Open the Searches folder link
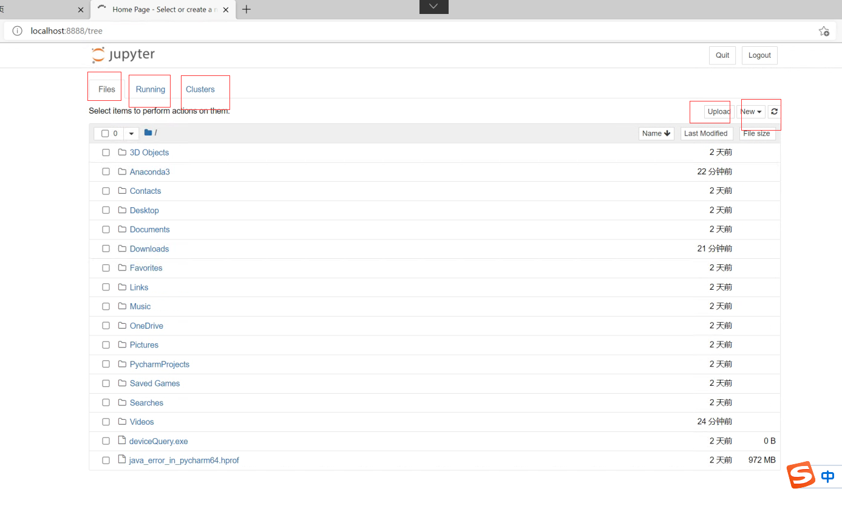 pyautogui.click(x=146, y=403)
